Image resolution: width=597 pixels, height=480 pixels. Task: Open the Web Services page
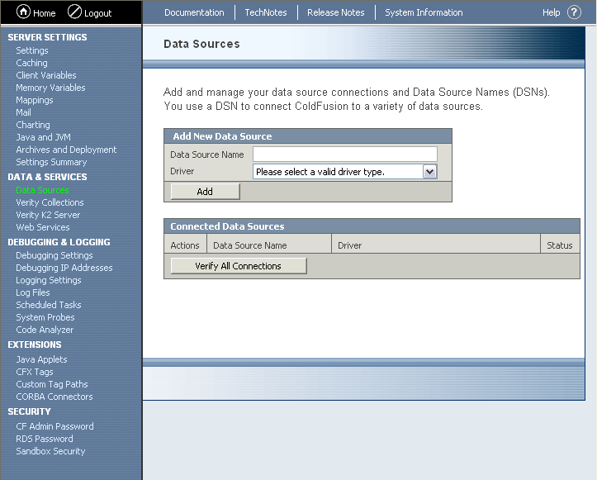click(x=43, y=227)
